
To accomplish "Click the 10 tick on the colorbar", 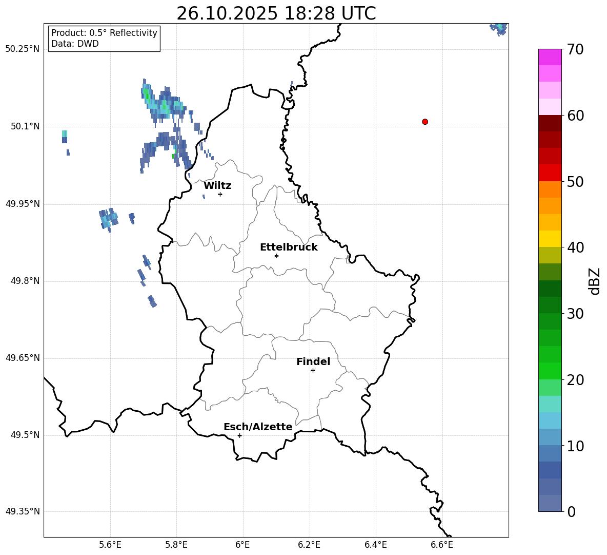I will (x=575, y=446).
